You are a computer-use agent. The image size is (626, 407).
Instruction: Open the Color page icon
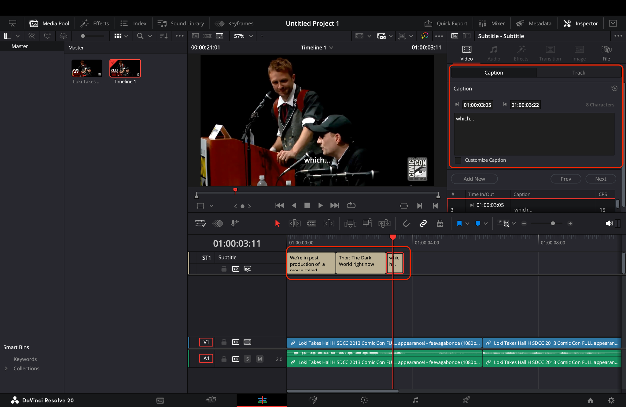point(364,400)
